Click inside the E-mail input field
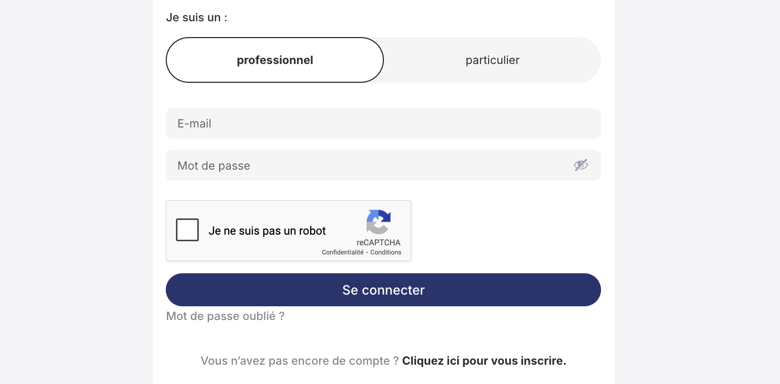Image resolution: width=780 pixels, height=384 pixels. pos(383,123)
